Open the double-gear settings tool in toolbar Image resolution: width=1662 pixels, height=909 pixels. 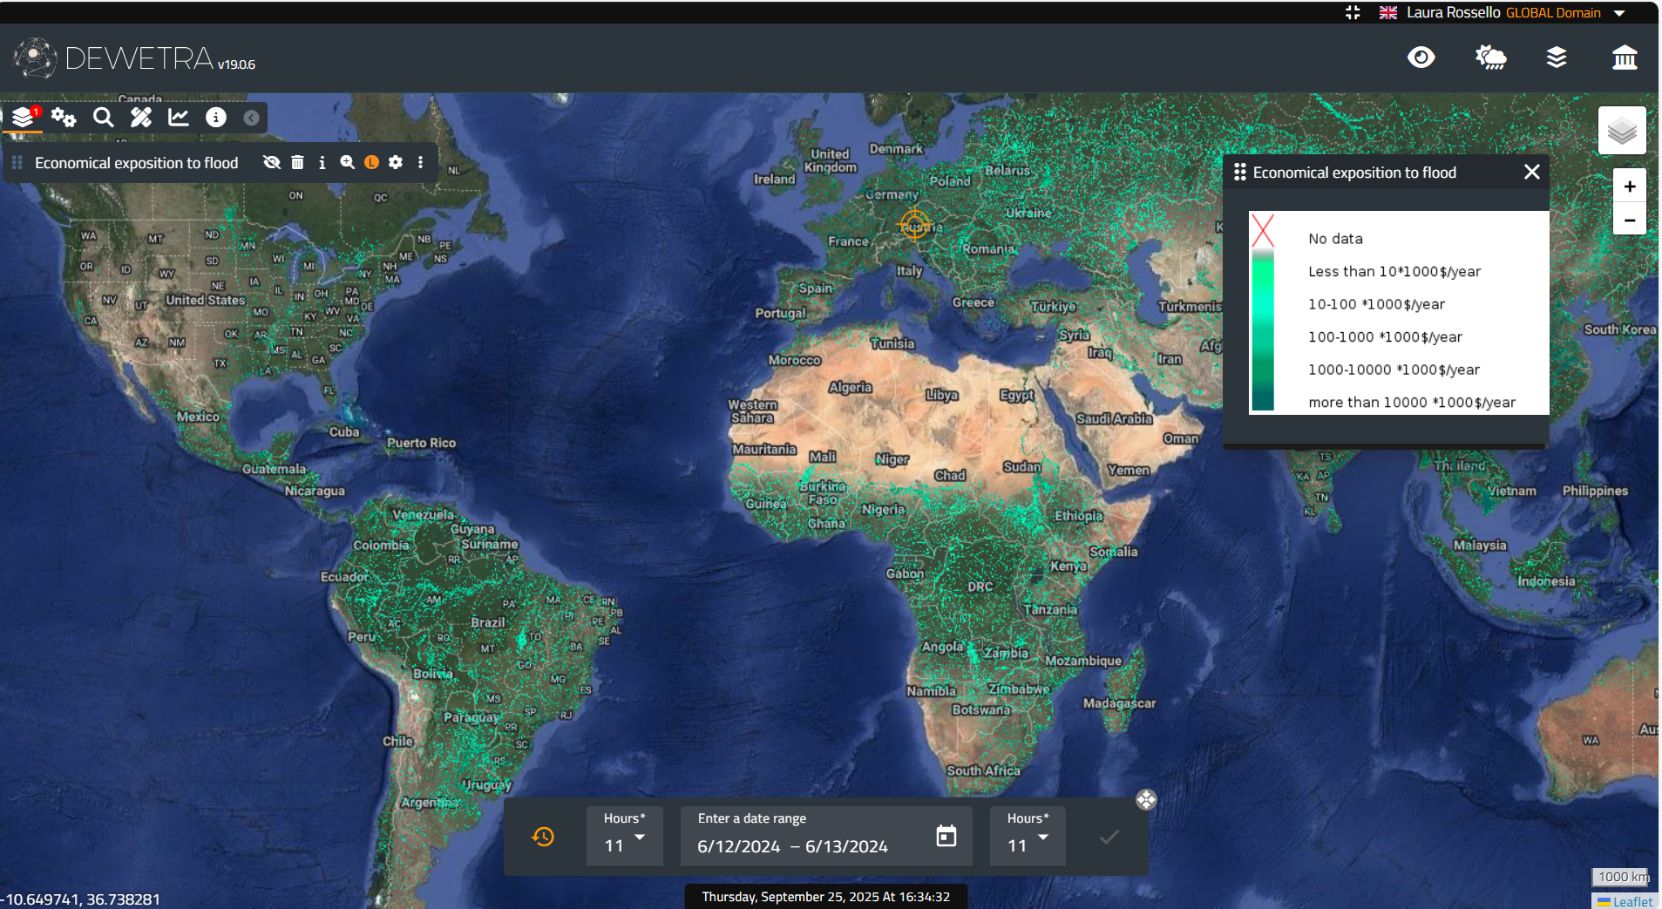pos(64,118)
